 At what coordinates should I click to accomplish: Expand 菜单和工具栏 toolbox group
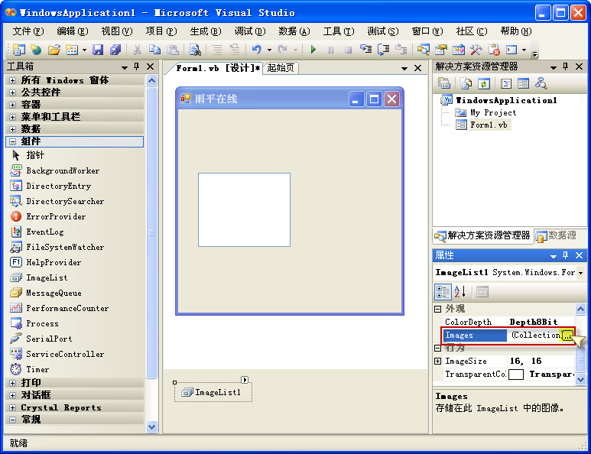12,117
